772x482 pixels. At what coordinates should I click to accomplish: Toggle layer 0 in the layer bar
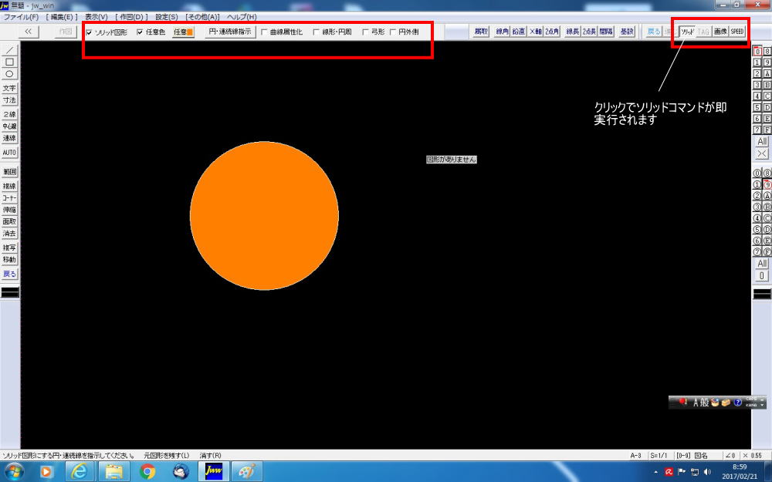(757, 51)
